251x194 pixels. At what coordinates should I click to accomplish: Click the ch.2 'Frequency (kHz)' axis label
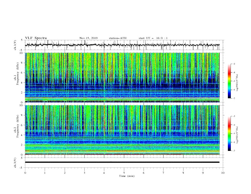(x=18, y=126)
